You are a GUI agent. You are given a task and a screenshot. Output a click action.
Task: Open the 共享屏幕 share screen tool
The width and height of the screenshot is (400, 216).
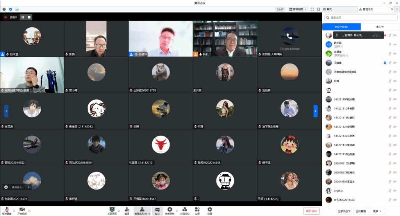coord(112,209)
